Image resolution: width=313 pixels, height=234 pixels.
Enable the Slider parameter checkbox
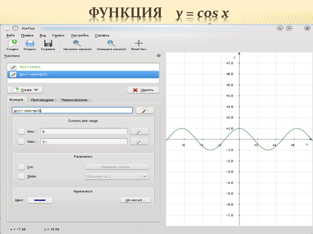[x=21, y=176]
